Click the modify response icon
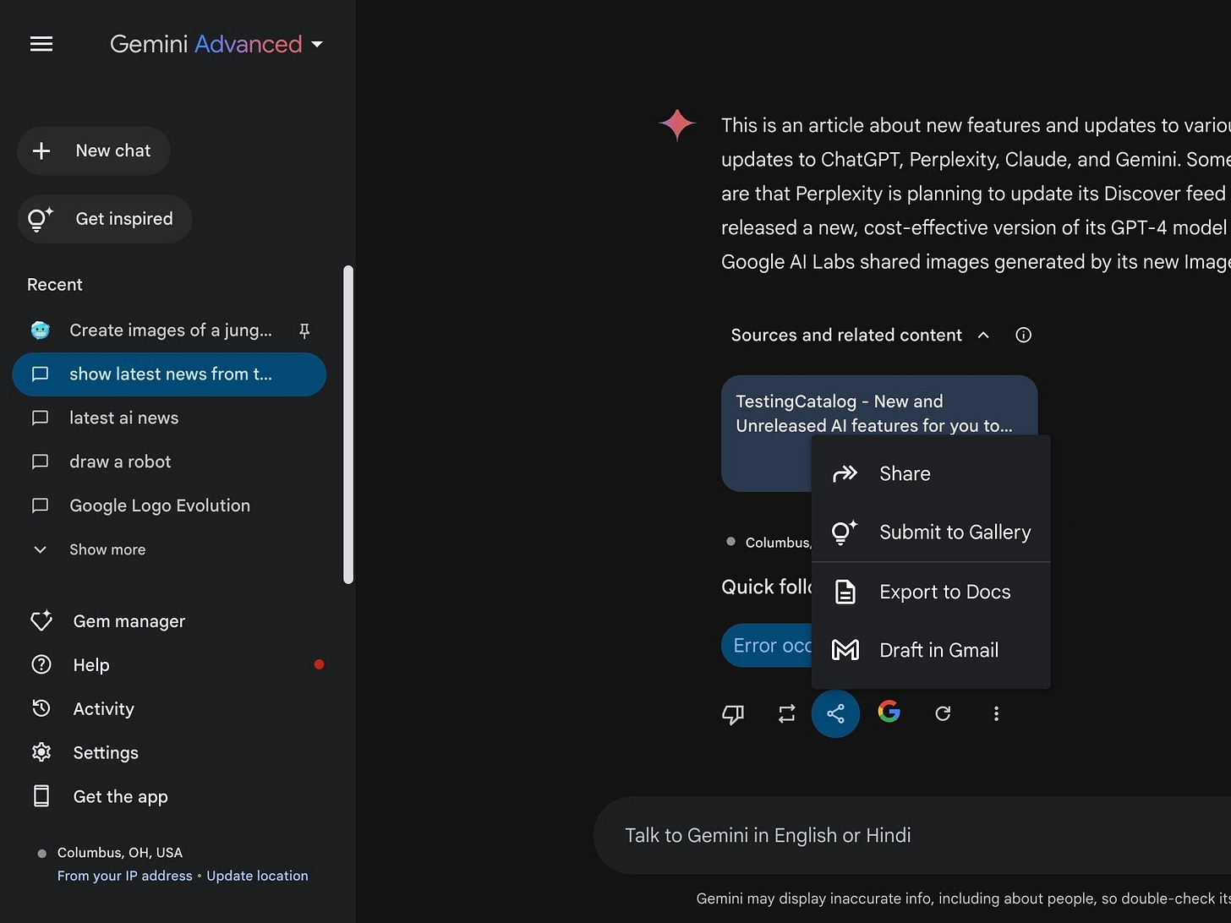This screenshot has height=923, width=1231. coord(786,714)
